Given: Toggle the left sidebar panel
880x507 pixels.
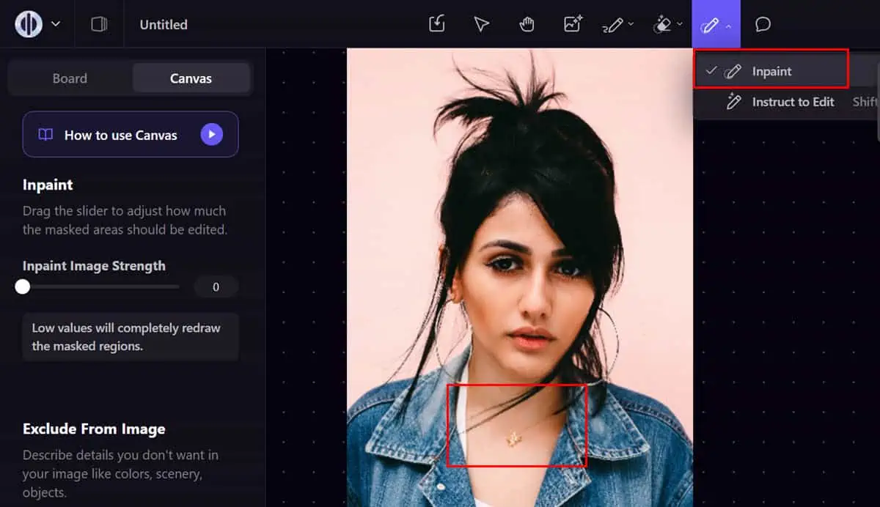Looking at the screenshot, I should [x=99, y=24].
